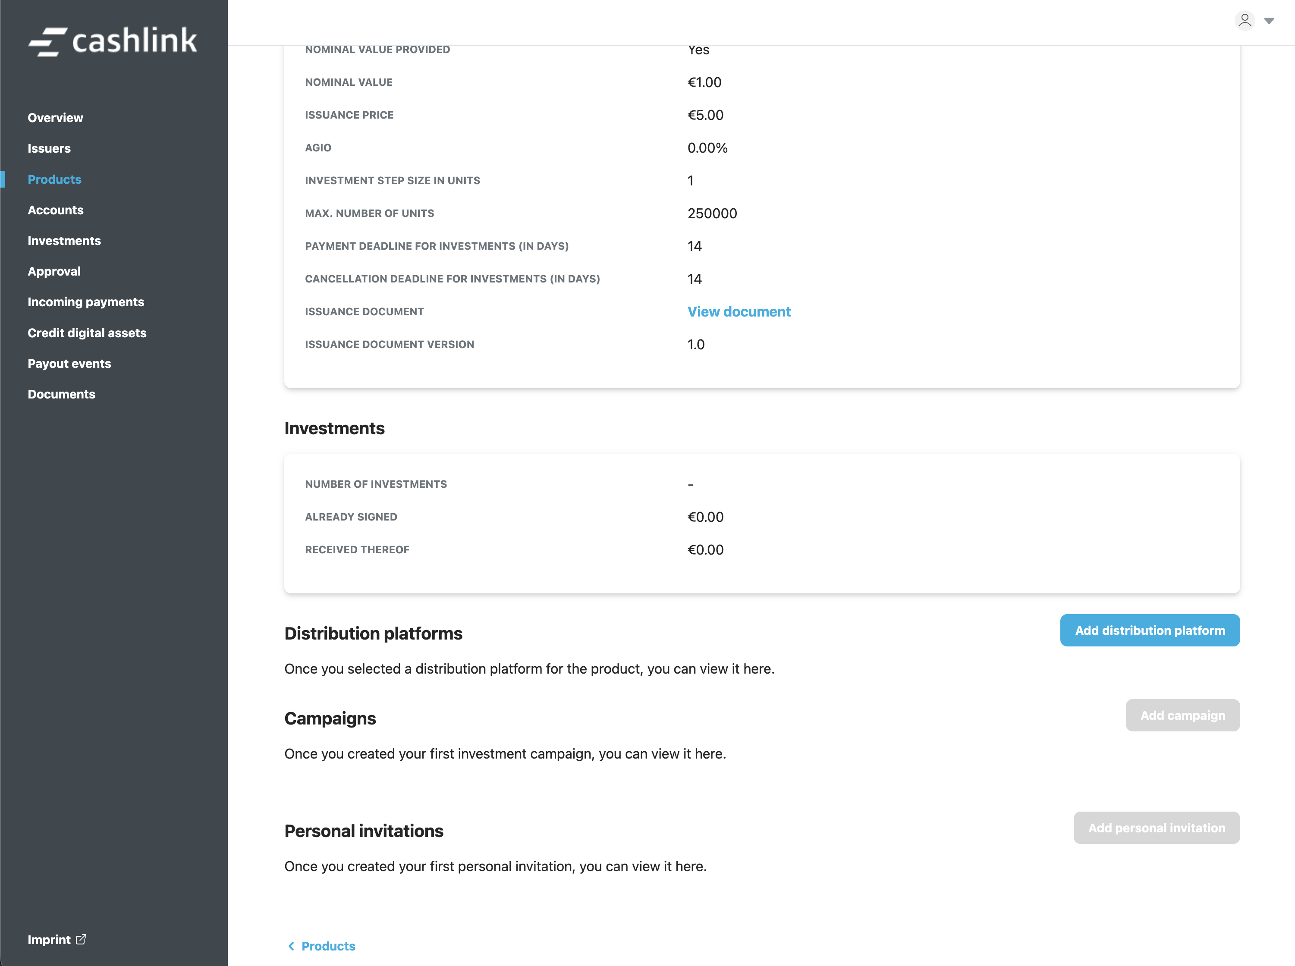Return to Products via bottom link
This screenshot has width=1295, height=966.
tap(328, 946)
